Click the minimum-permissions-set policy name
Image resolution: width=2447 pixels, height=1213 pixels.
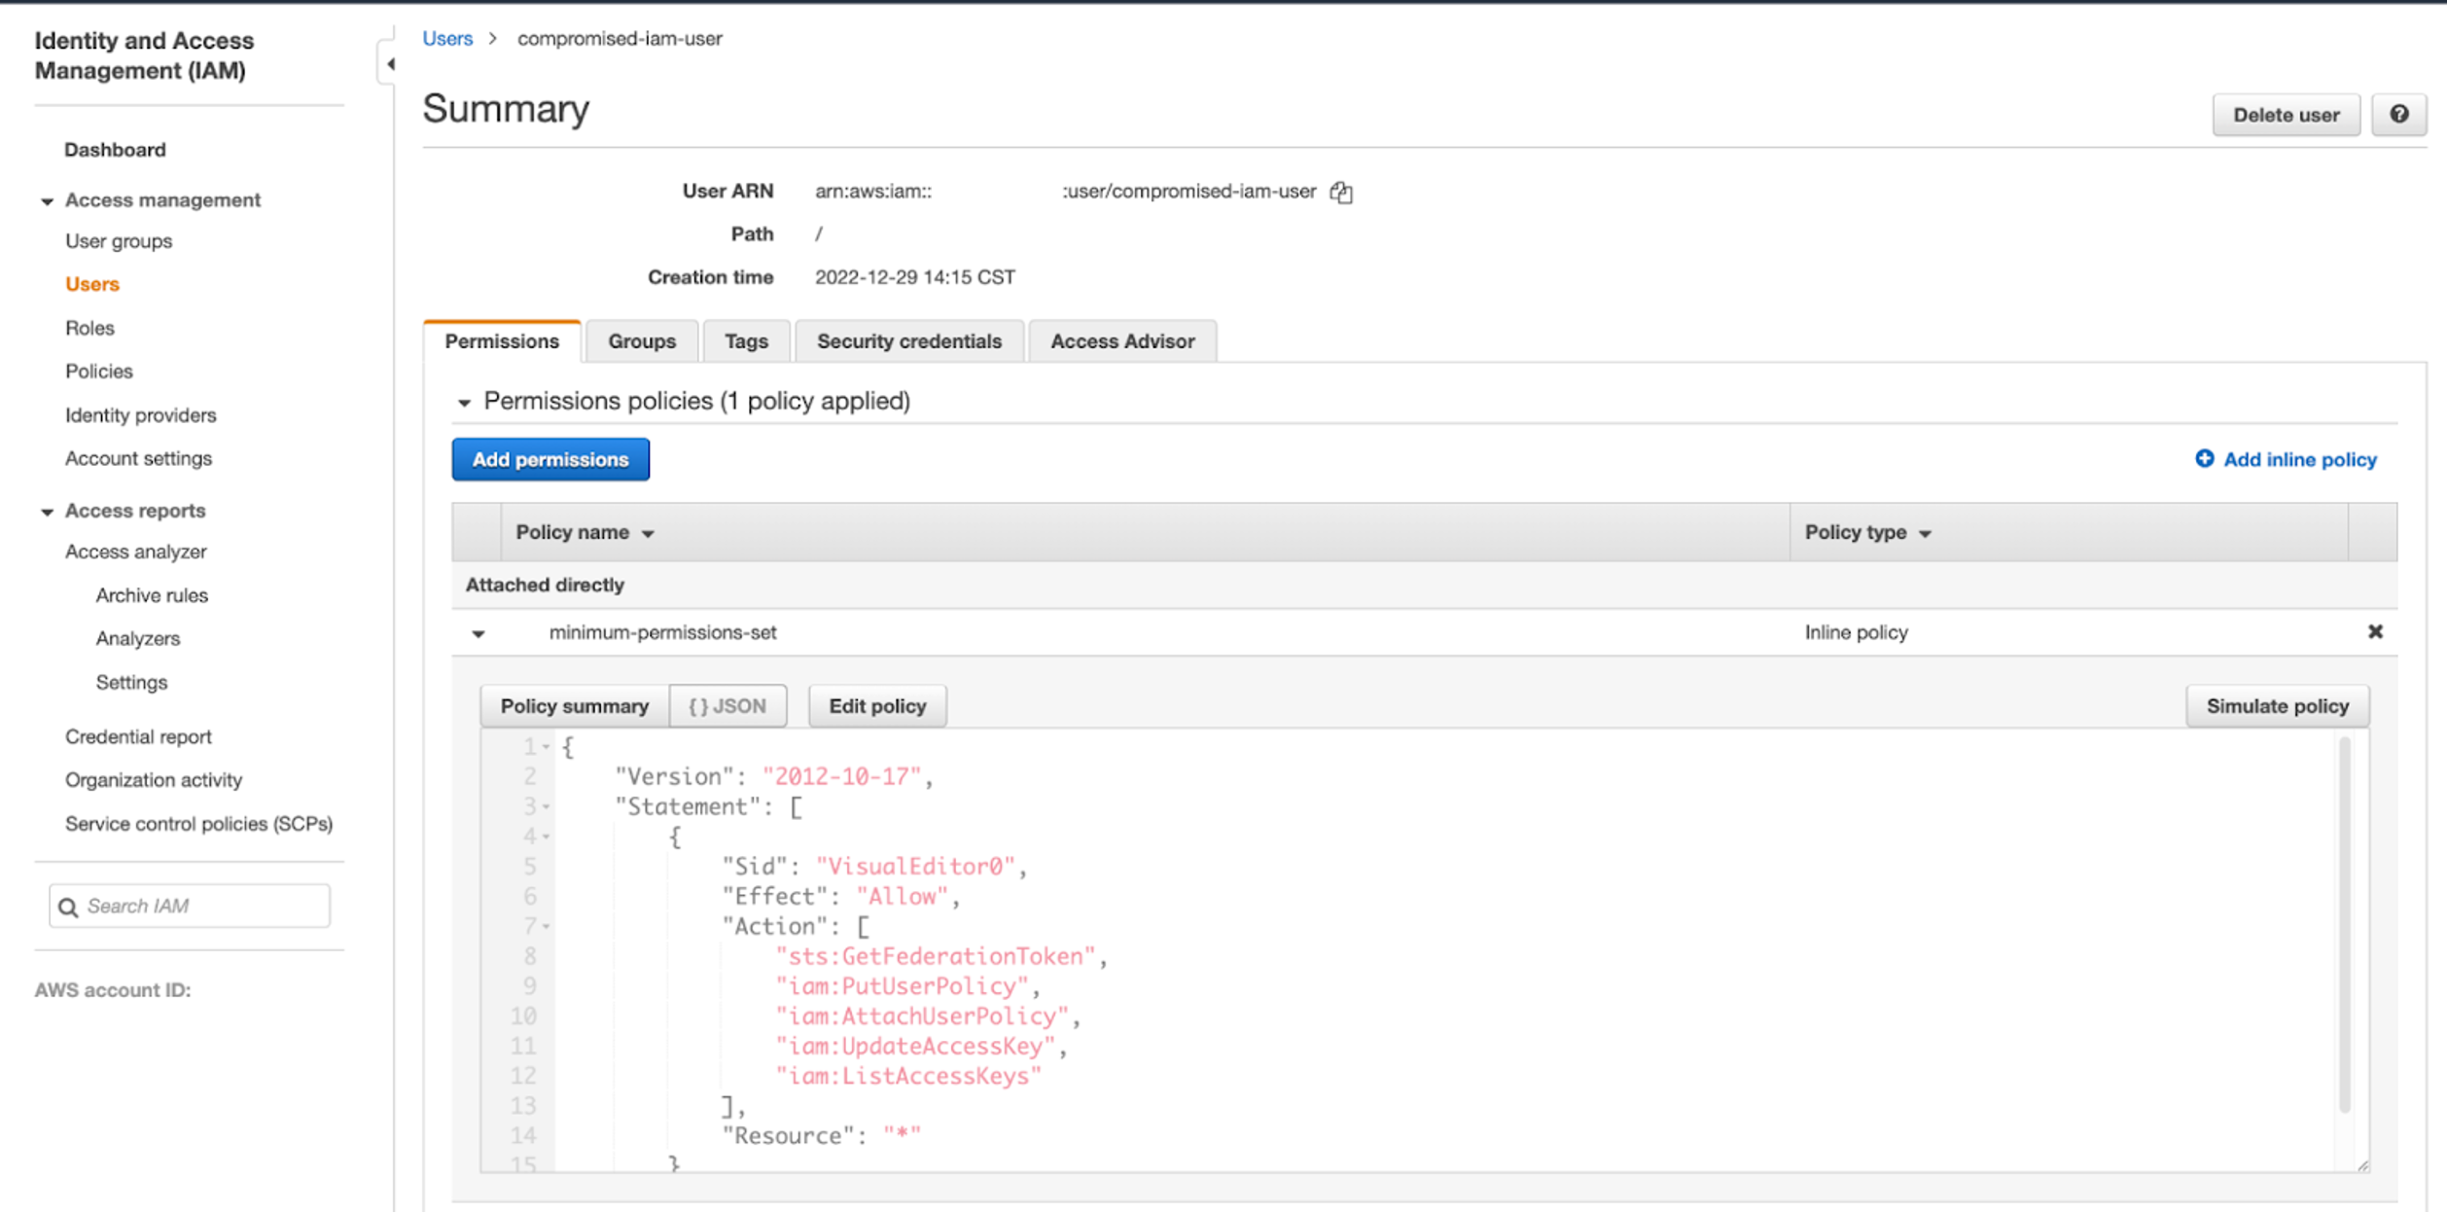[662, 633]
